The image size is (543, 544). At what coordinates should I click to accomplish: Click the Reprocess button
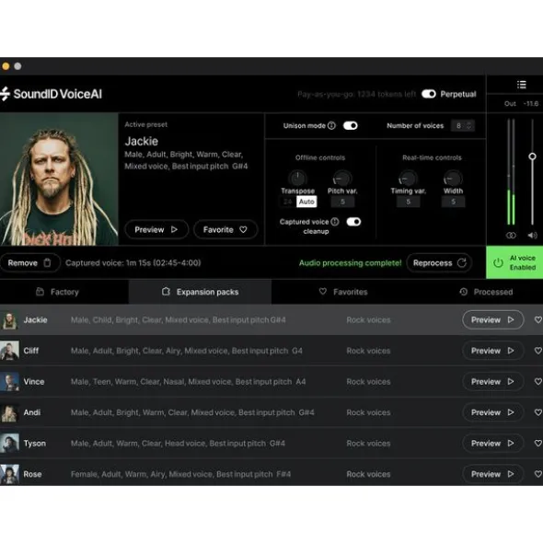point(439,263)
